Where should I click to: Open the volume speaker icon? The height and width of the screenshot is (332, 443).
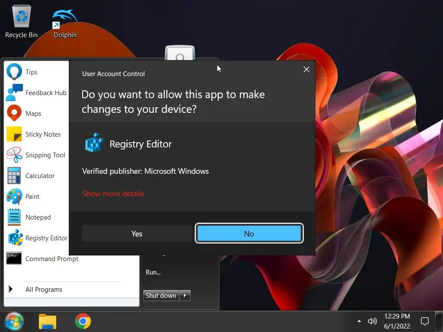click(x=372, y=321)
